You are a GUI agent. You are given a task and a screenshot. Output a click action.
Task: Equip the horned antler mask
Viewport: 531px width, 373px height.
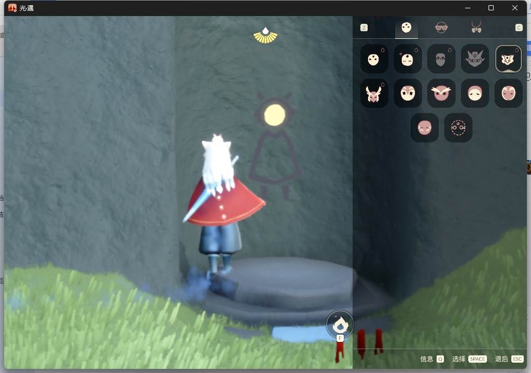[x=374, y=93]
